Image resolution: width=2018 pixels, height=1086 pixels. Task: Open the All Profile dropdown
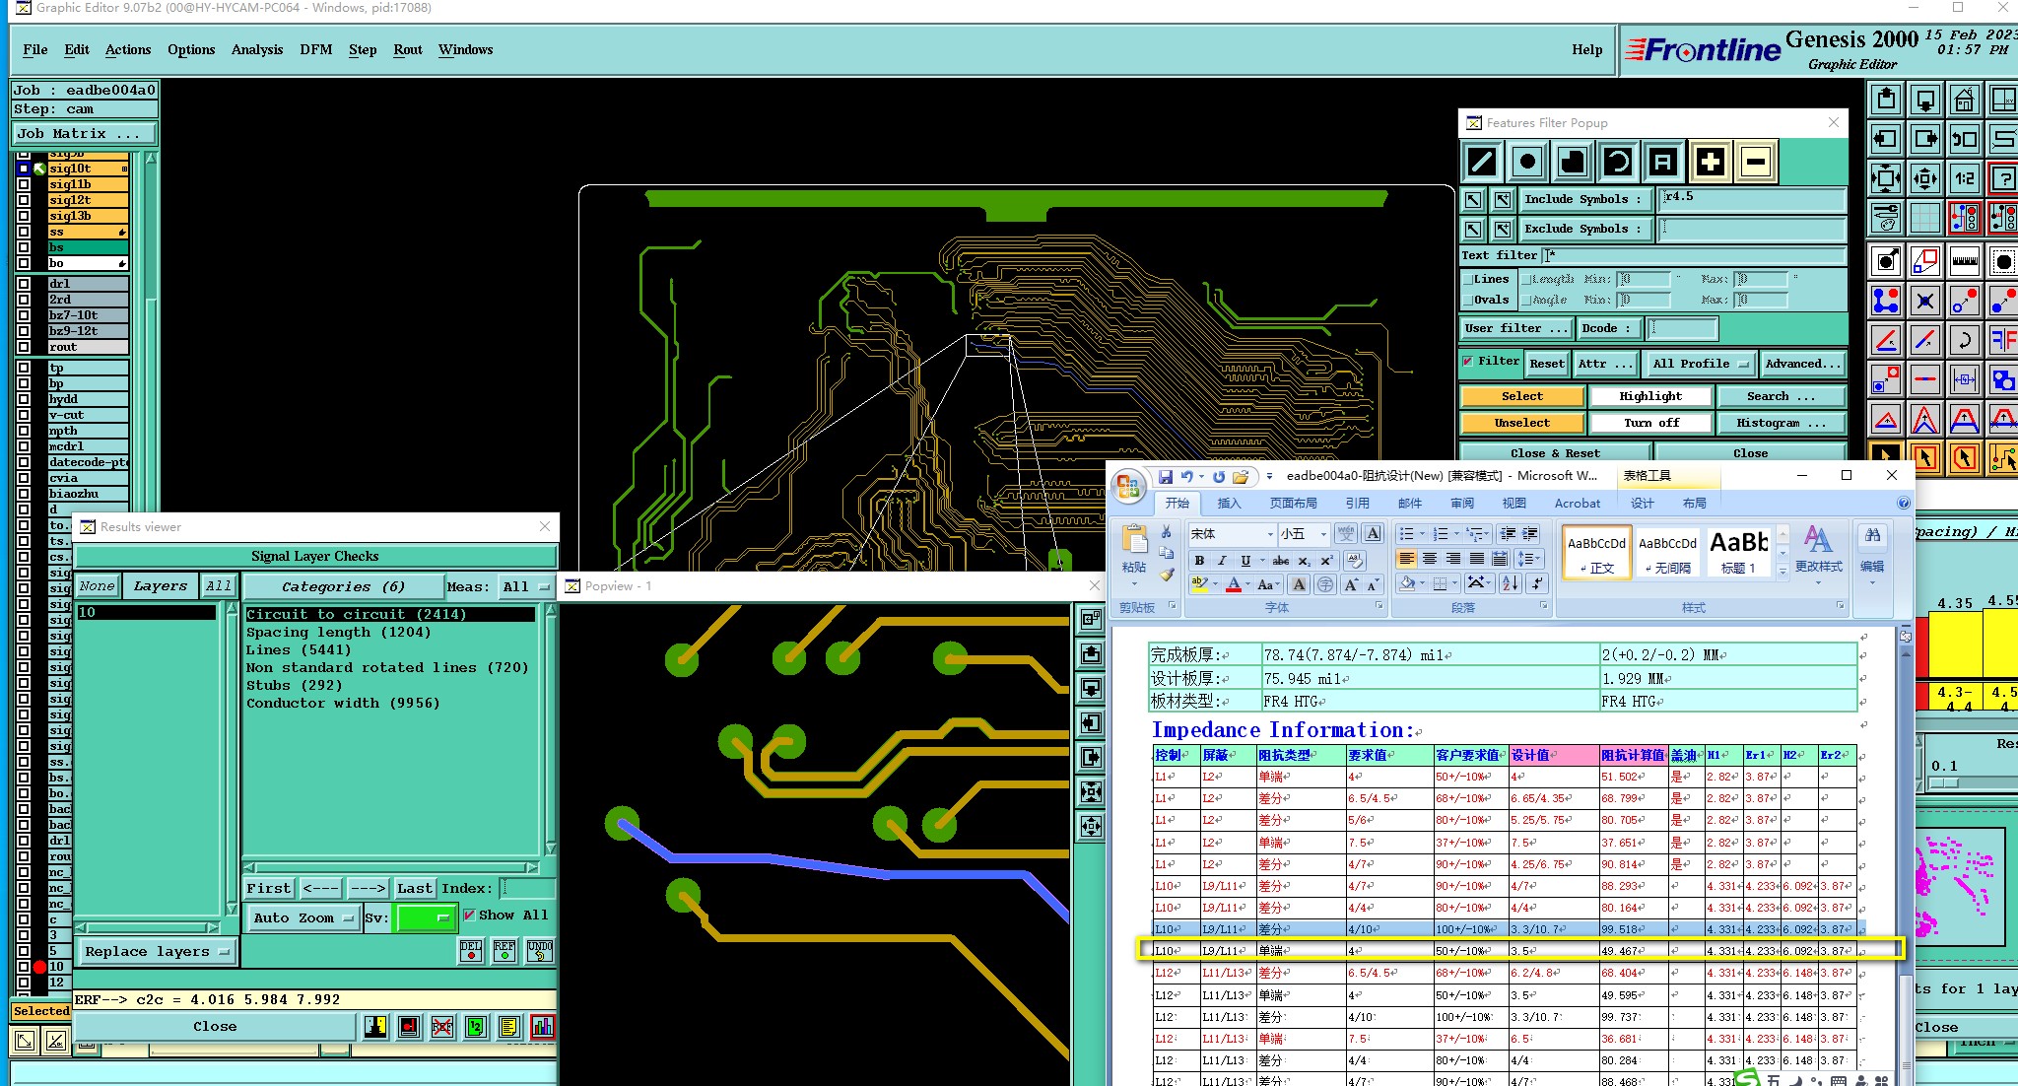(1702, 364)
